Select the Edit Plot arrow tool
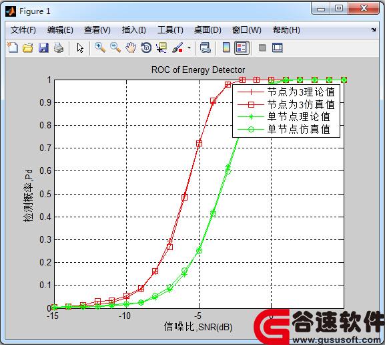385x345 pixels. (x=80, y=47)
